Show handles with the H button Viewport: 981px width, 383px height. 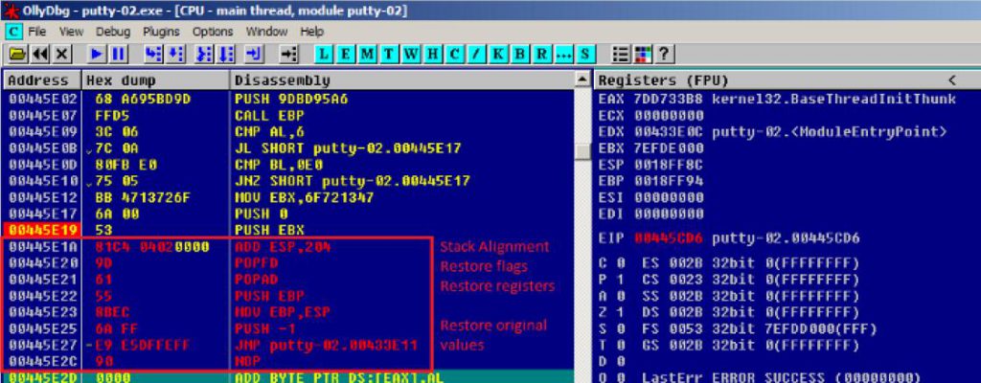pyautogui.click(x=432, y=55)
